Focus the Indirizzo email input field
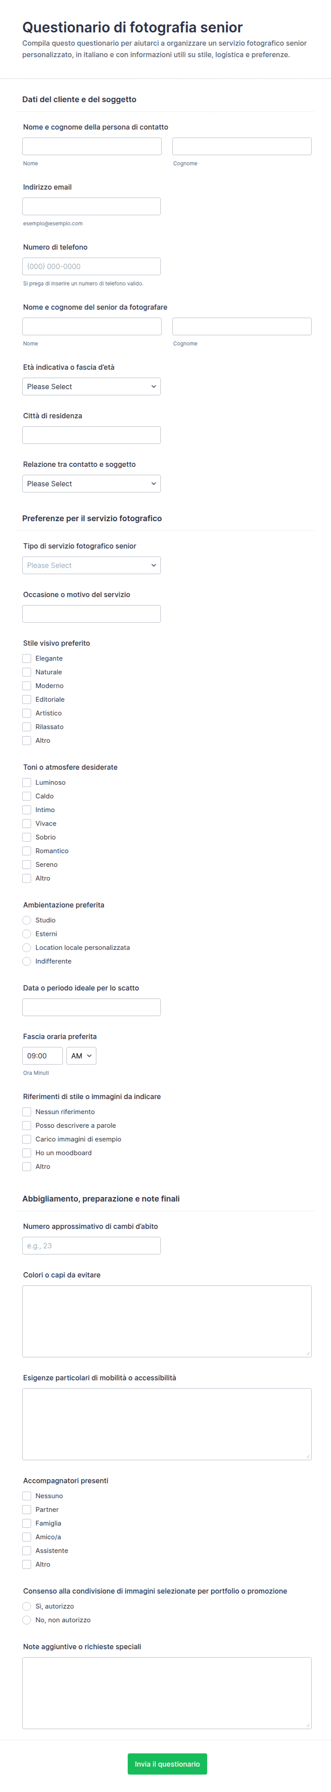 tap(91, 206)
